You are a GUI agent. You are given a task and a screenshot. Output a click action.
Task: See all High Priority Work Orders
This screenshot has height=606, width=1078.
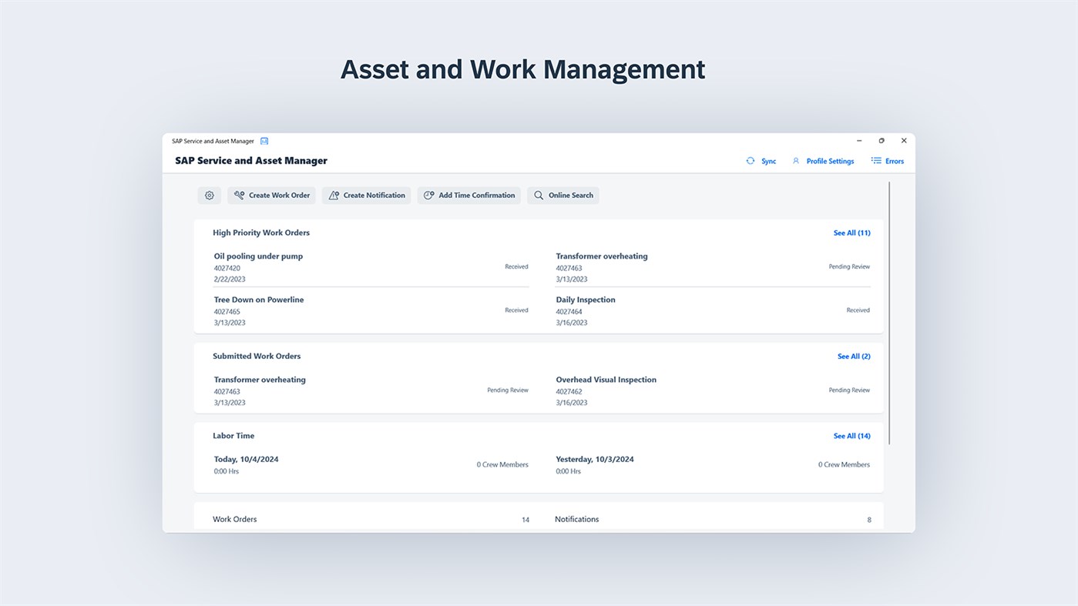(851, 232)
